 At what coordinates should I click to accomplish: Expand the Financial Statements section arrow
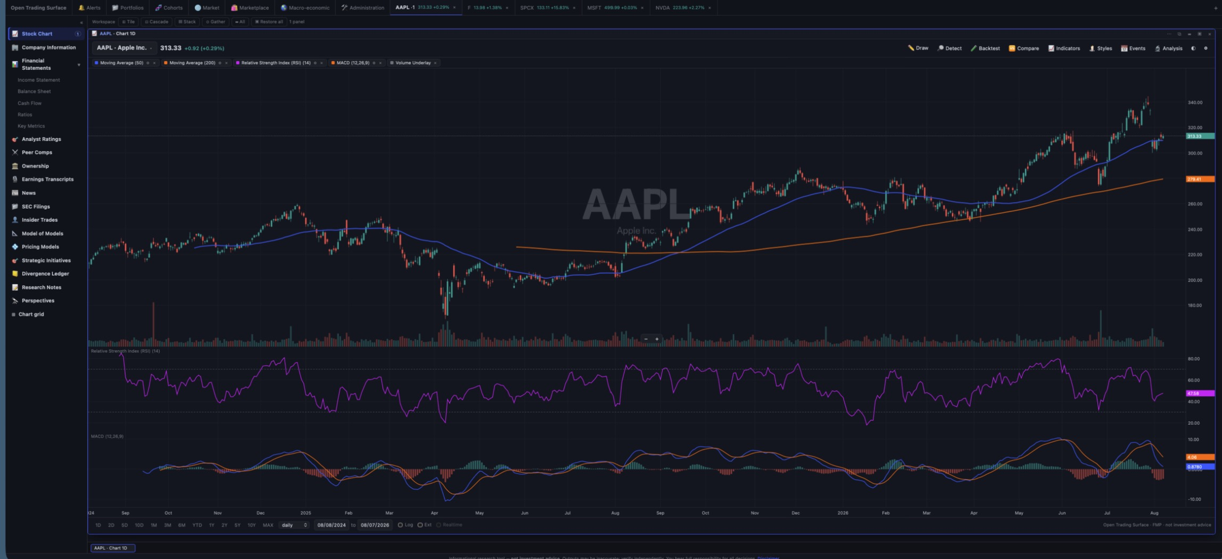coord(79,65)
